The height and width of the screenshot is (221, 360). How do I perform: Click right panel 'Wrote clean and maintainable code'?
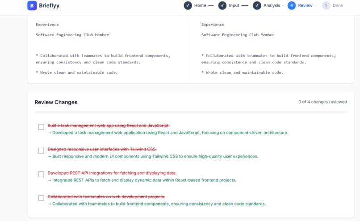click(x=242, y=72)
